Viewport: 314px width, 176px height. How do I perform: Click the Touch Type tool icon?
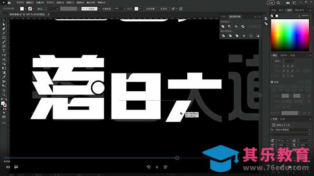pyautogui.click(x=274, y=125)
